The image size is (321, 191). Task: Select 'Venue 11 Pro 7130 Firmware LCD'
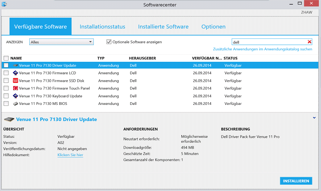pos(47,73)
